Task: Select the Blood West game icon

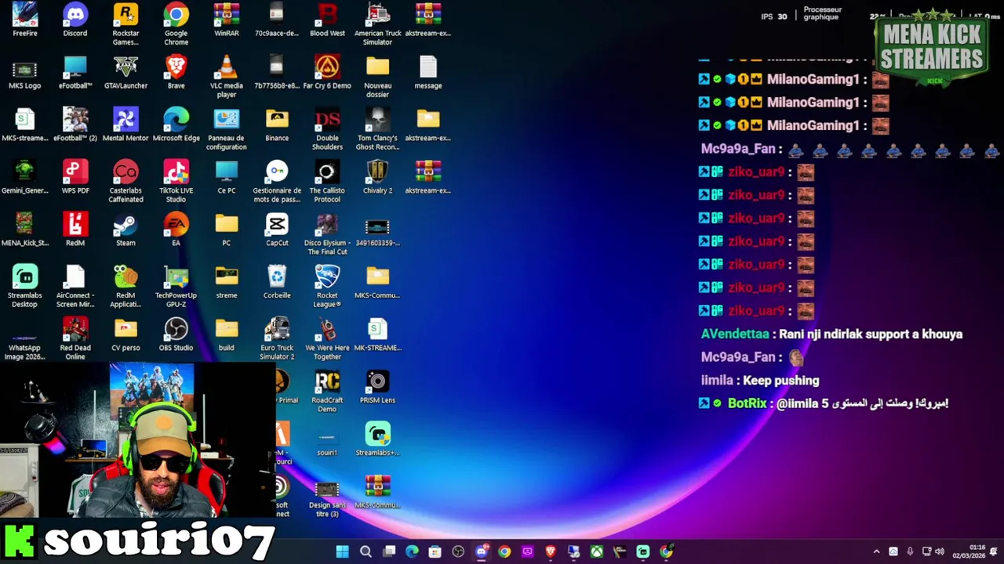Action: (x=327, y=20)
